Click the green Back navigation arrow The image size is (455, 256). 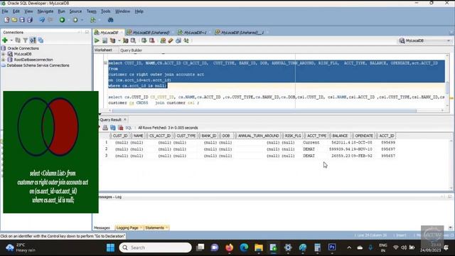pyautogui.click(x=62, y=20)
